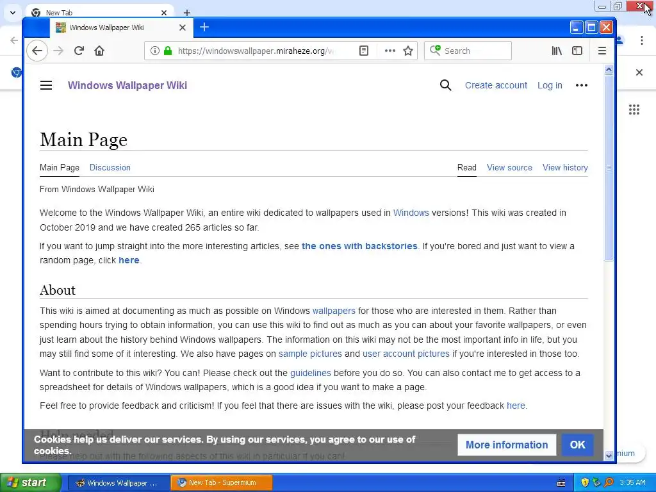Click More information on cookie banner

coord(507,445)
